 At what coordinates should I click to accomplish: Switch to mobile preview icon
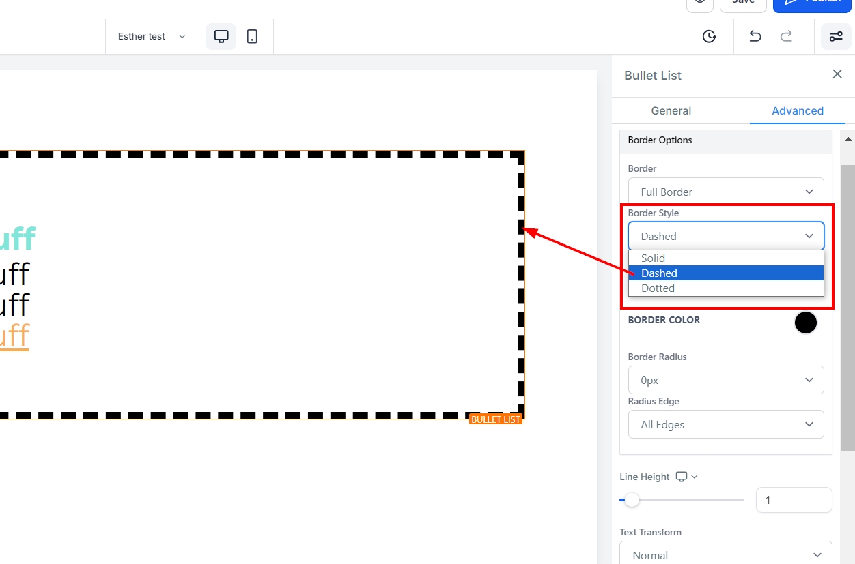coord(252,37)
